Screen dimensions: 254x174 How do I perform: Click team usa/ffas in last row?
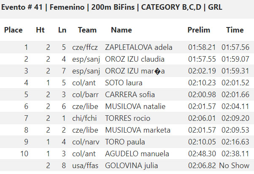(x=85, y=166)
